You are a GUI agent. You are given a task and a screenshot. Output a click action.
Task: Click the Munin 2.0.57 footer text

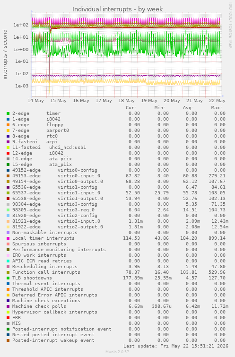[117, 352]
